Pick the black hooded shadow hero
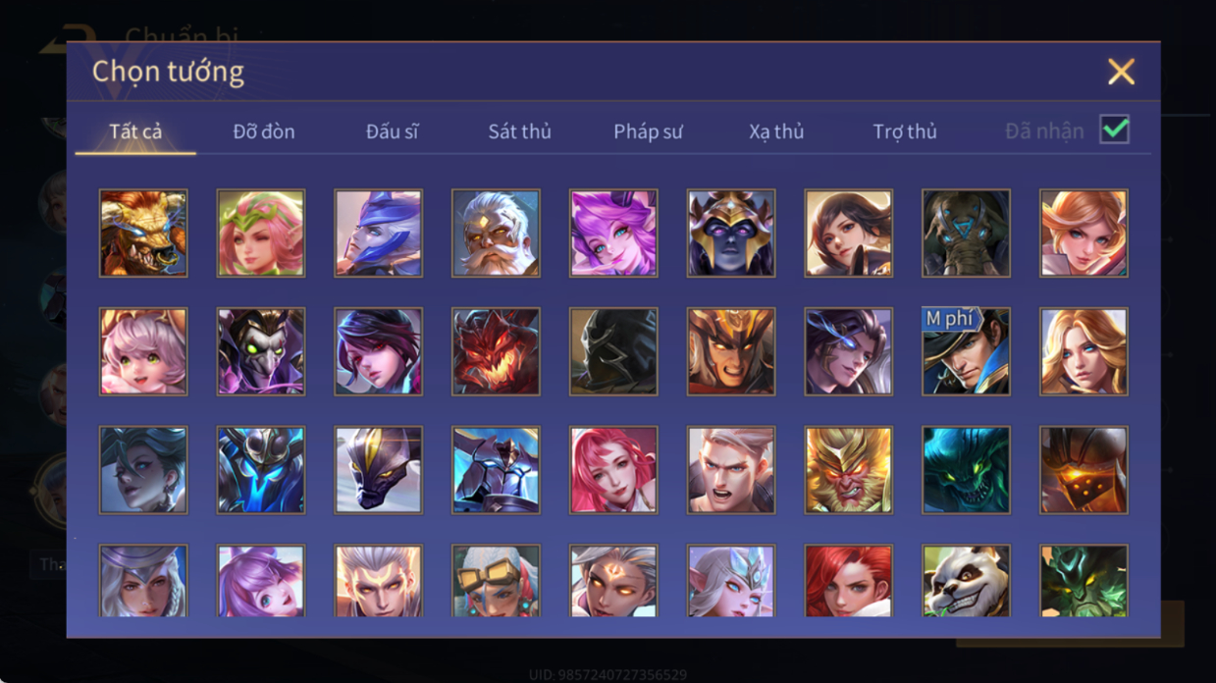 tap(613, 351)
